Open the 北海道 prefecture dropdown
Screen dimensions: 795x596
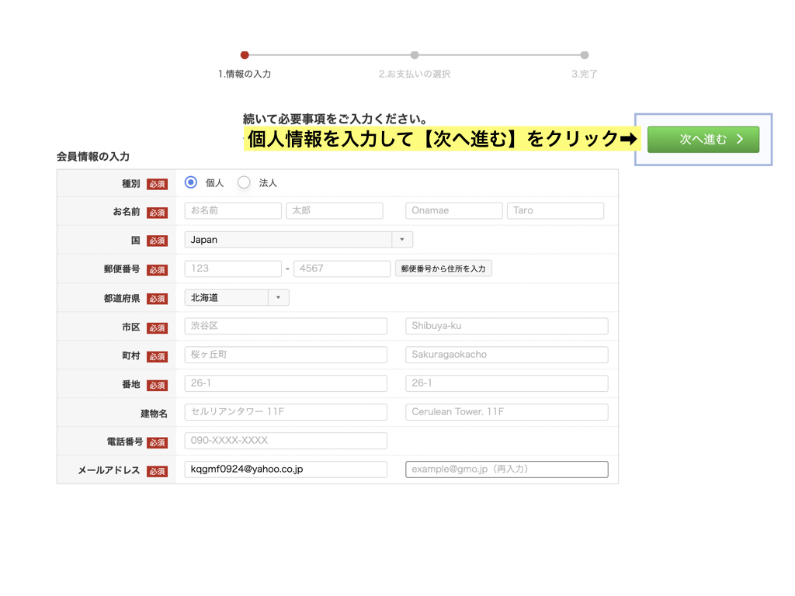(237, 297)
